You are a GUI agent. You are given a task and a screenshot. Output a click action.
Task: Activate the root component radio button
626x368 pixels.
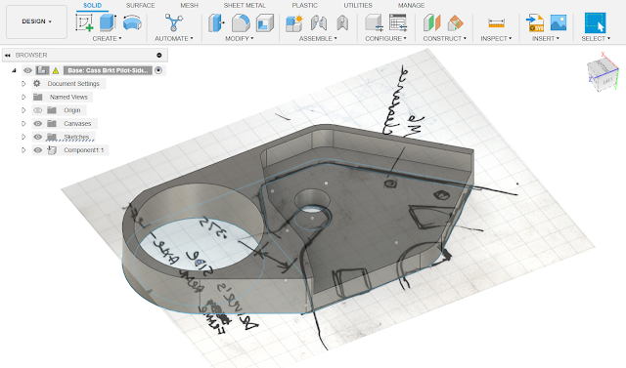click(158, 70)
